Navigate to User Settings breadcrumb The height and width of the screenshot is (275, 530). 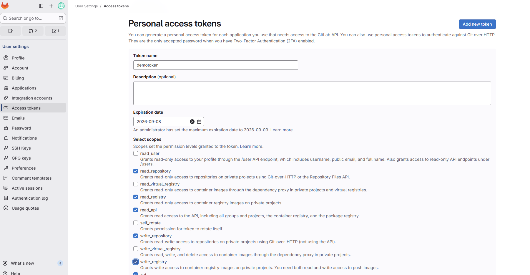(86, 6)
